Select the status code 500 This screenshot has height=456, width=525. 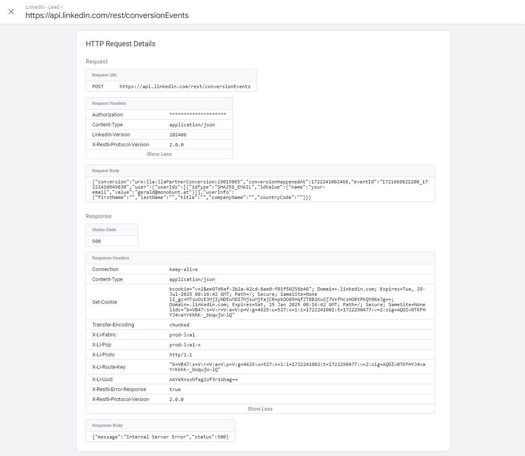(x=96, y=241)
